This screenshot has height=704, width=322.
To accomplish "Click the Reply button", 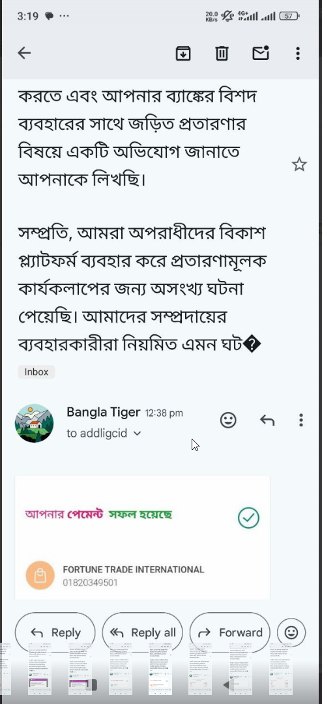I will 55,632.
